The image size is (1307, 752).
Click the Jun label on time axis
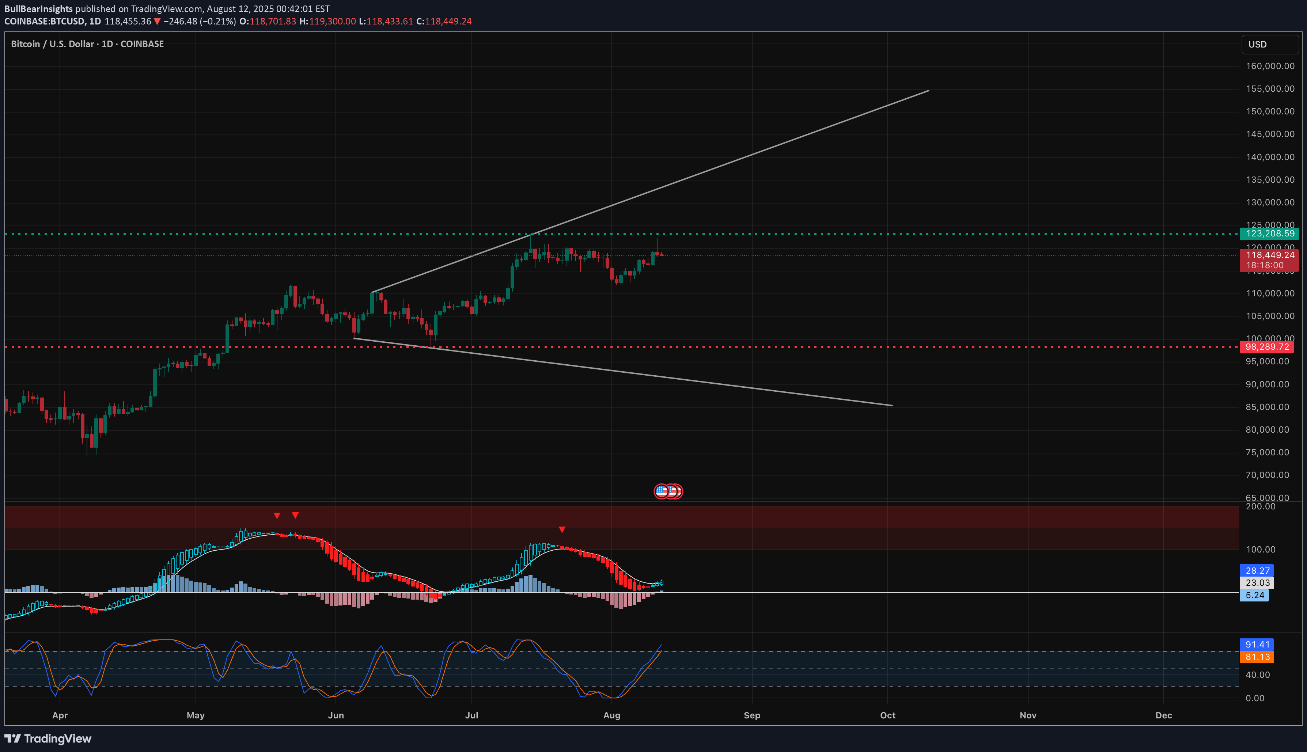pyautogui.click(x=336, y=715)
